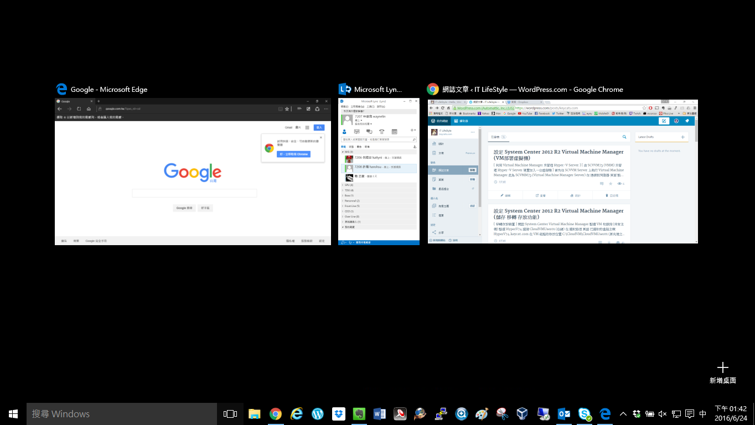Switch input method via 中 indicator
This screenshot has width=755, height=425.
tap(703, 414)
